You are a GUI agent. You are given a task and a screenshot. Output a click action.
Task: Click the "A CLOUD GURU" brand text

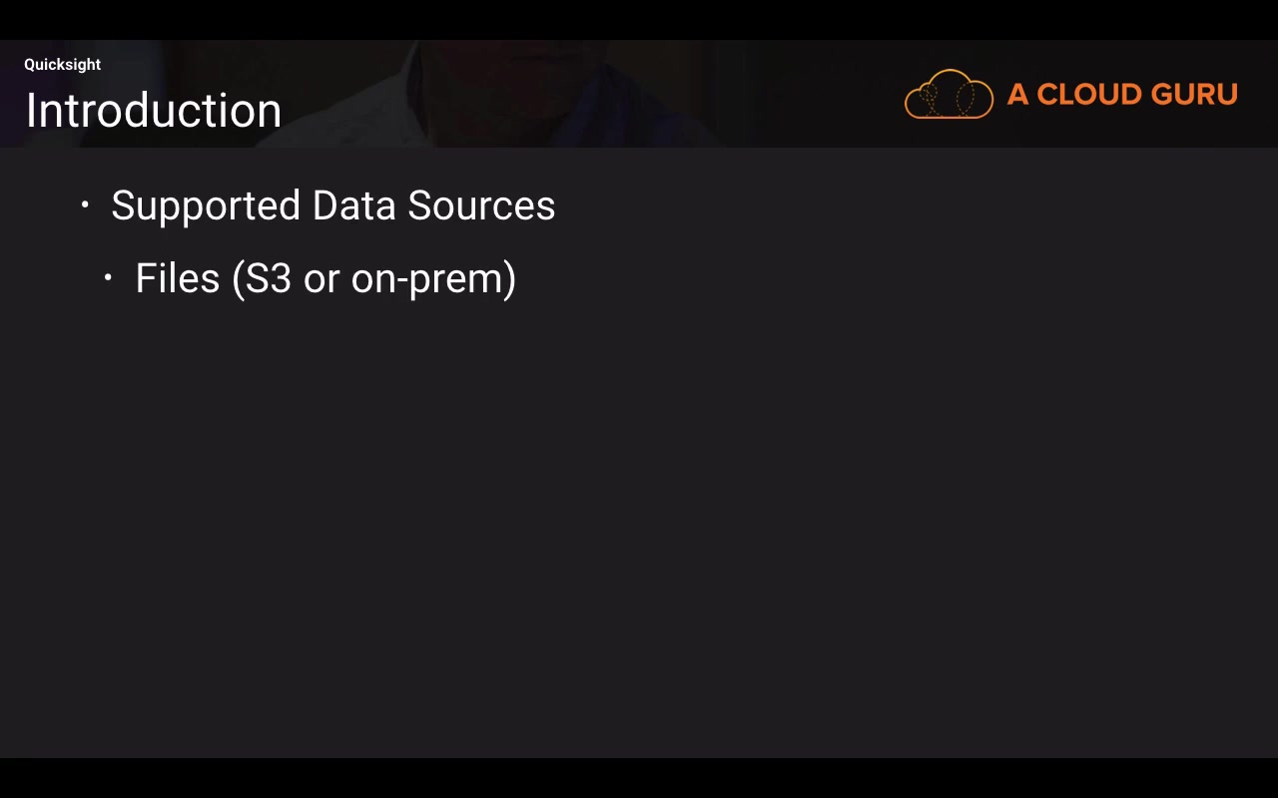click(1122, 95)
